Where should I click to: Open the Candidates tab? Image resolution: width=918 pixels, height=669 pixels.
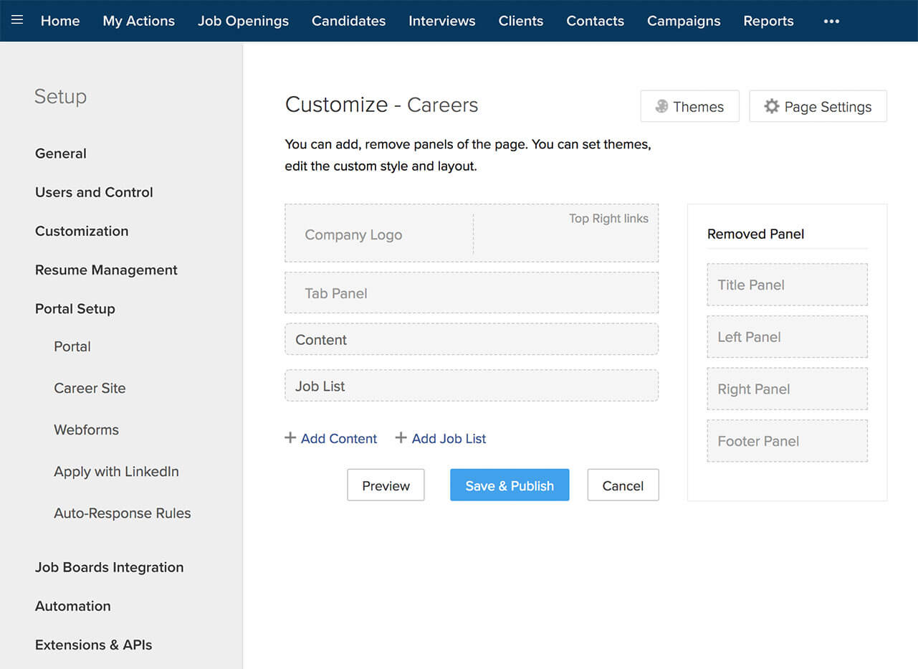click(x=348, y=22)
